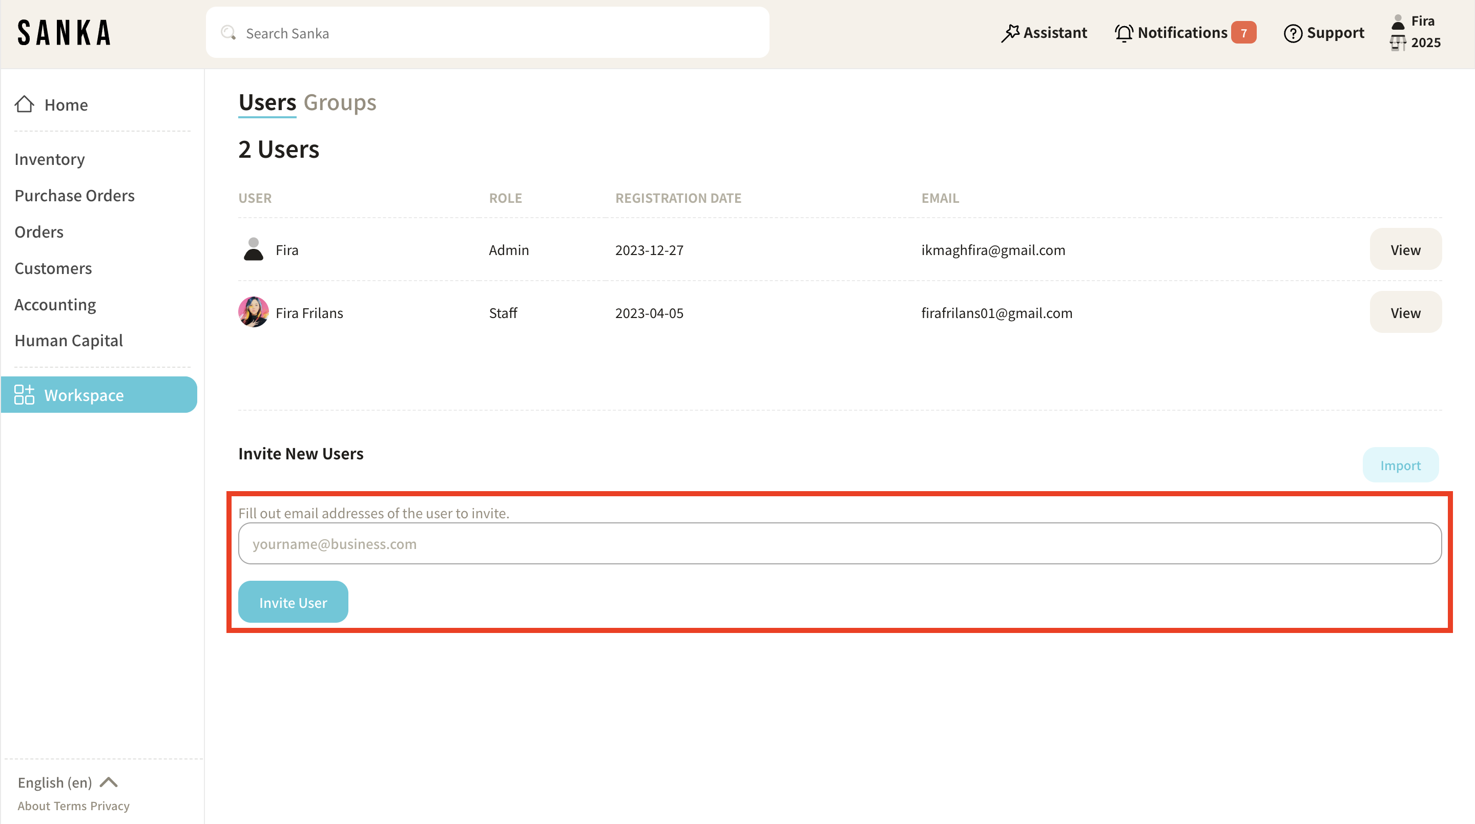Click the Notifications bell icon
Image resolution: width=1475 pixels, height=824 pixels.
pyautogui.click(x=1124, y=33)
